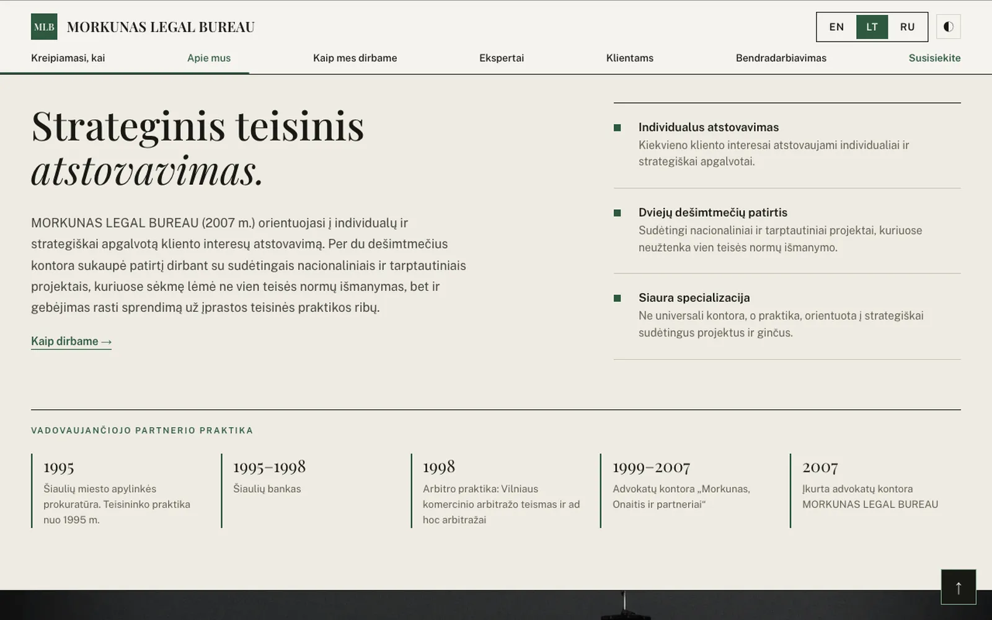Click the Strateginis teisinis atstovavimas headline
992x620 pixels.
click(198, 148)
